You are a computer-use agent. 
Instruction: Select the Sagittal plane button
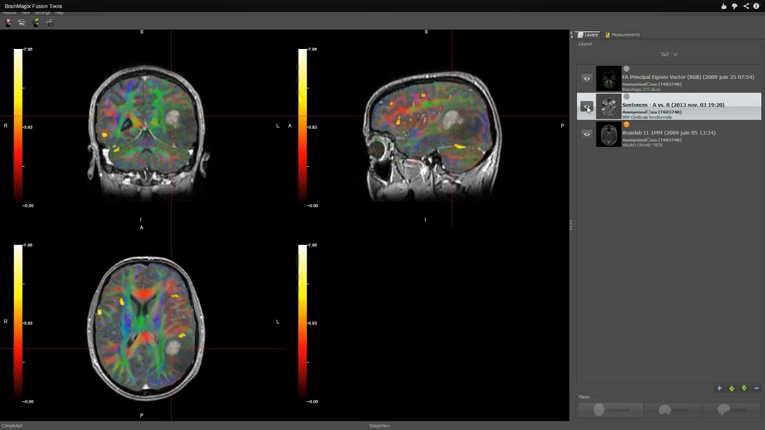tap(732, 410)
